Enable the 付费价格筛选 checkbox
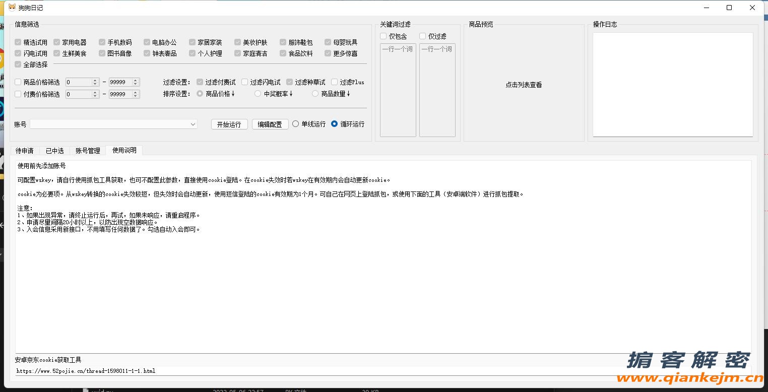This screenshot has width=768, height=392. click(18, 94)
